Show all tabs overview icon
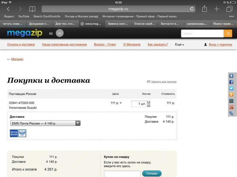This screenshot has width=237, height=177. point(229,9)
